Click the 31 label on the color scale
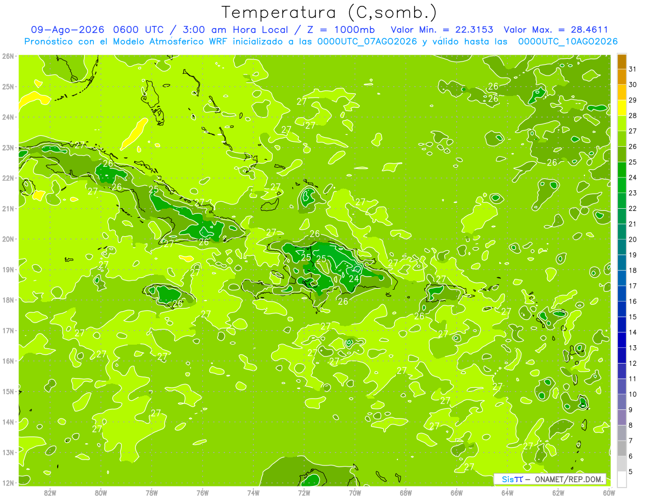 (633, 69)
